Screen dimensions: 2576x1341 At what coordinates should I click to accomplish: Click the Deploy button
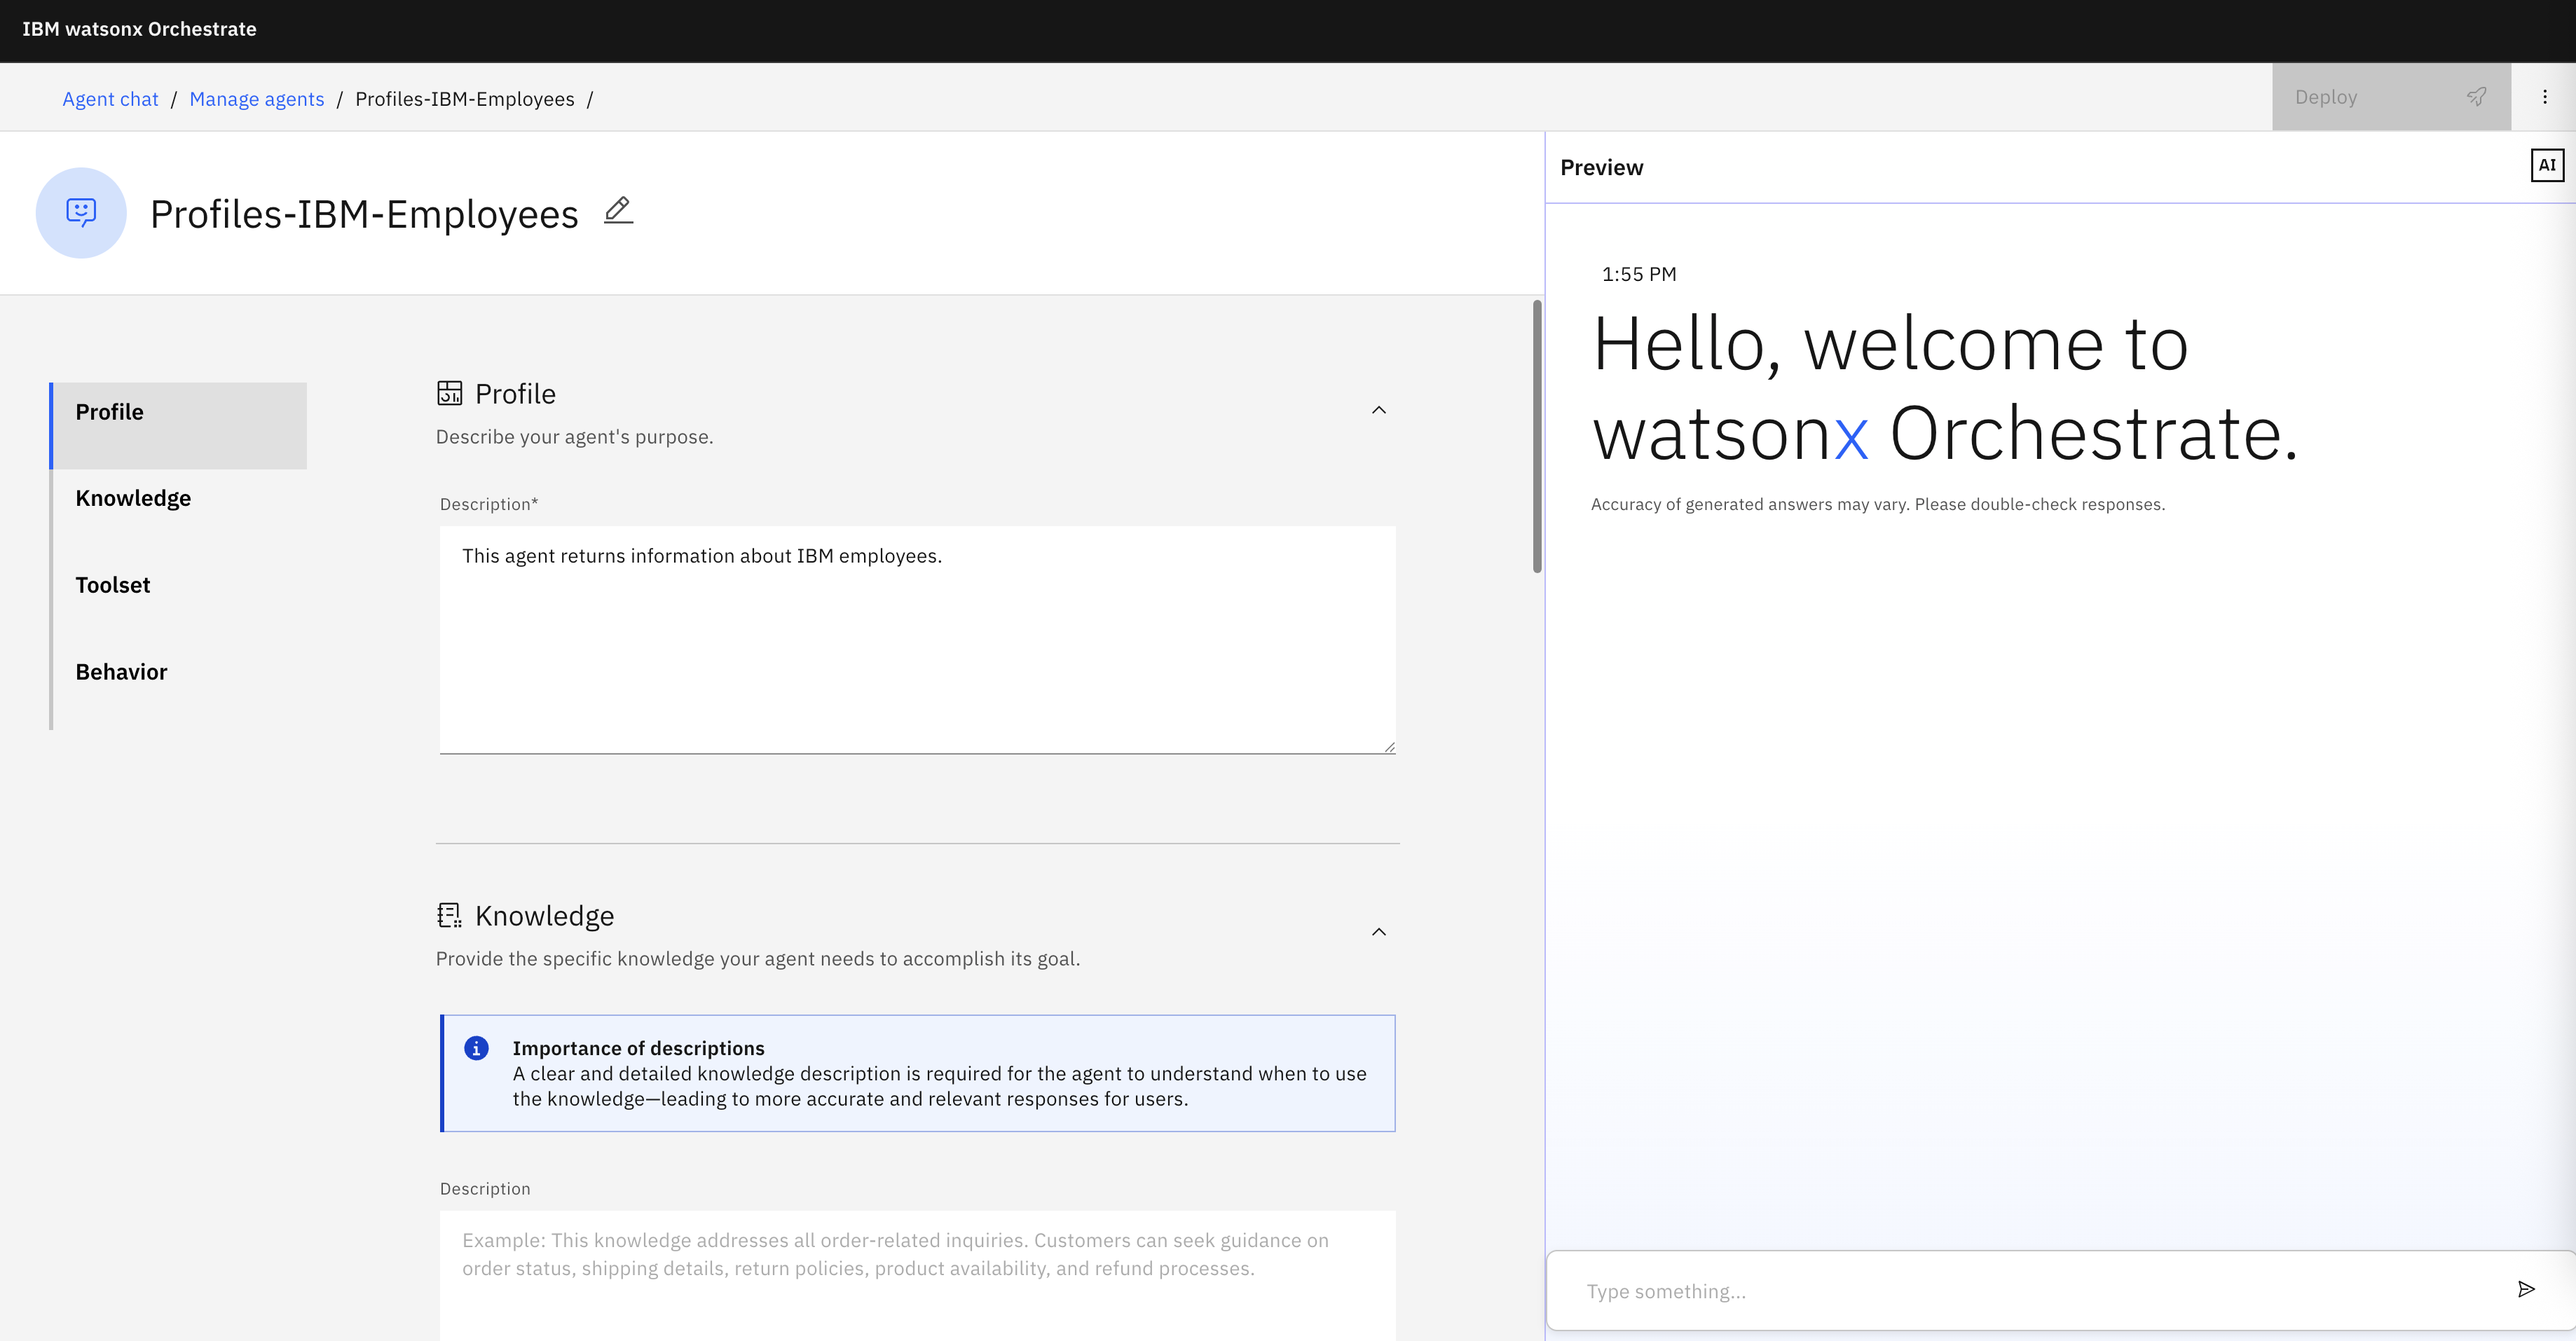click(2391, 97)
